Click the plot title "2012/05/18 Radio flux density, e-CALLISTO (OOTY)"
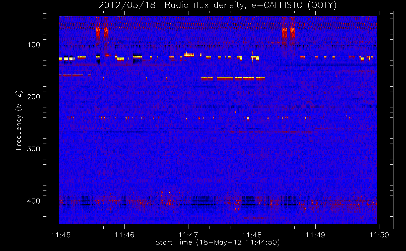The height and width of the screenshot is (251, 406). [x=217, y=5]
